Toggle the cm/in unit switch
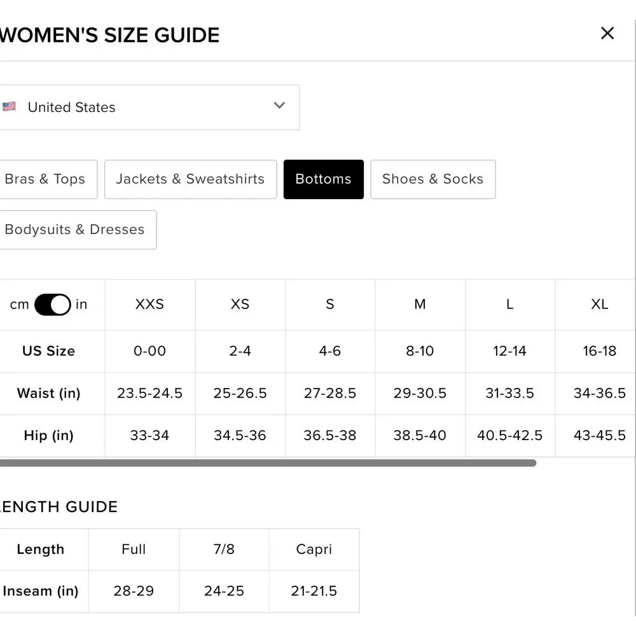The height and width of the screenshot is (636, 636). pos(53,305)
